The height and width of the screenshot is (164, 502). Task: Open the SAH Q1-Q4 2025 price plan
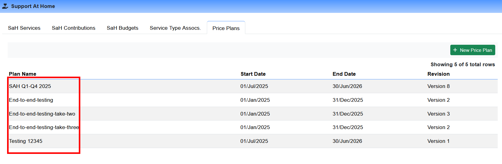30,86
